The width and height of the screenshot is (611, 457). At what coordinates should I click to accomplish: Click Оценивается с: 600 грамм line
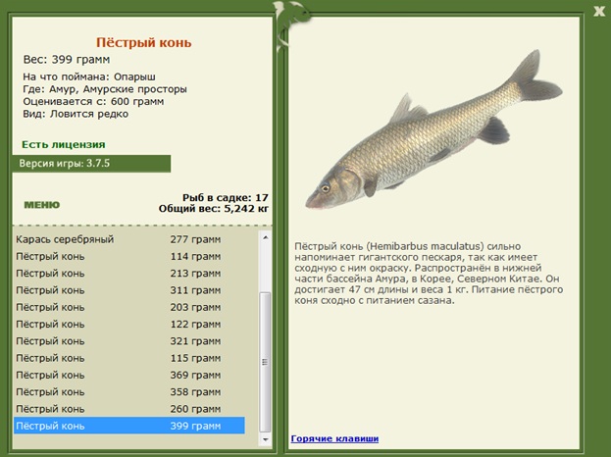[93, 102]
